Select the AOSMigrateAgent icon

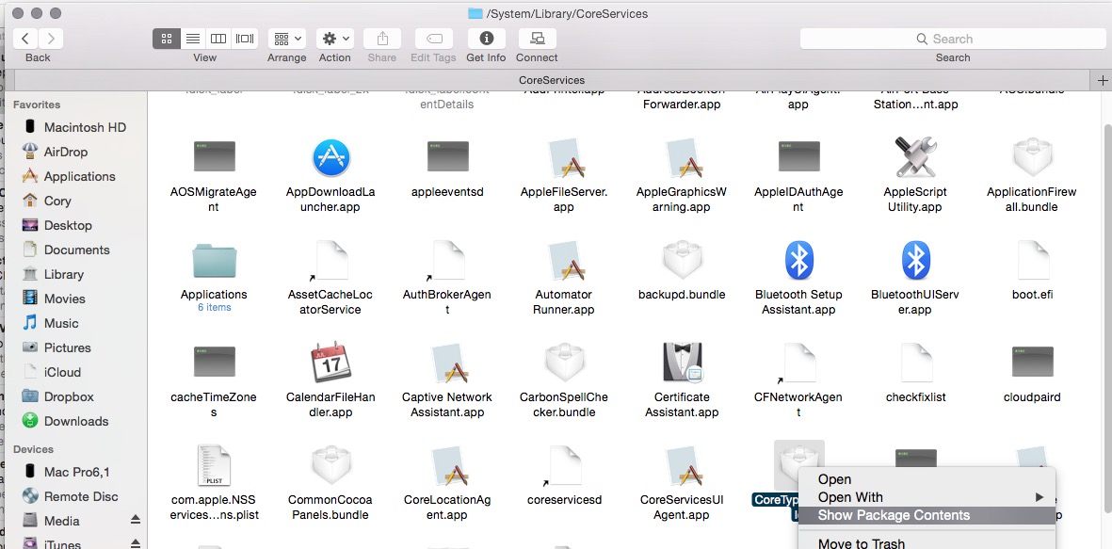pos(214,156)
